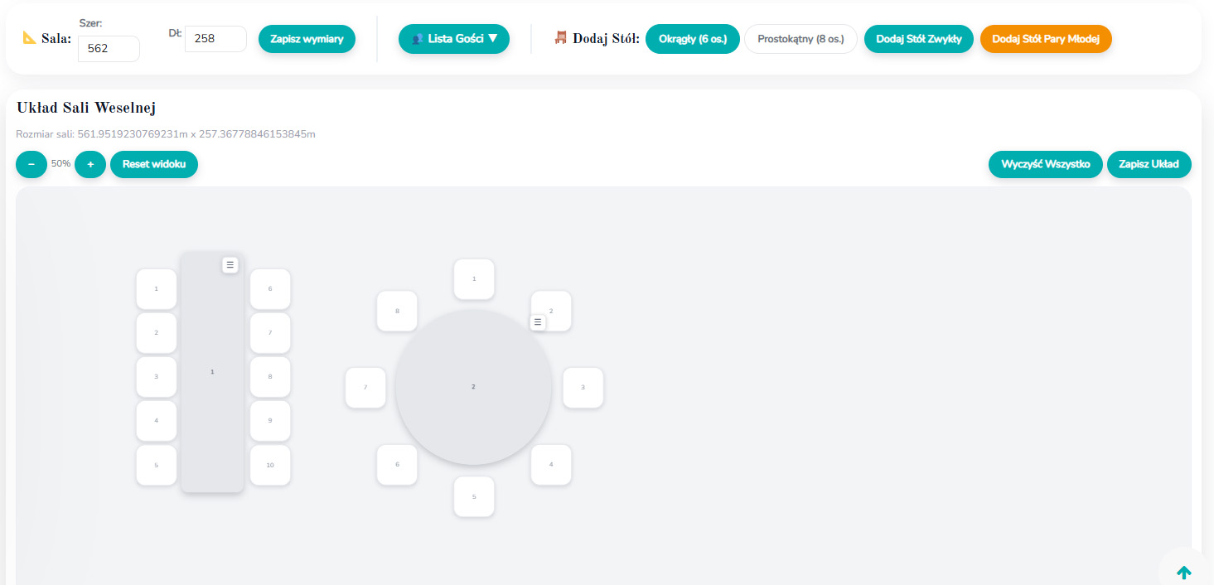Click the Reset widoku button
This screenshot has width=1214, height=585.
154,164
